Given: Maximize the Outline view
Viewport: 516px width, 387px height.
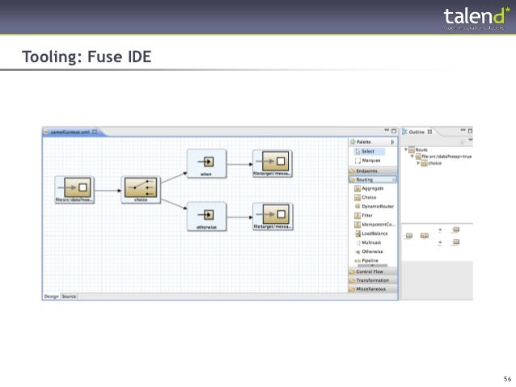Looking at the screenshot, I should pyautogui.click(x=470, y=131).
